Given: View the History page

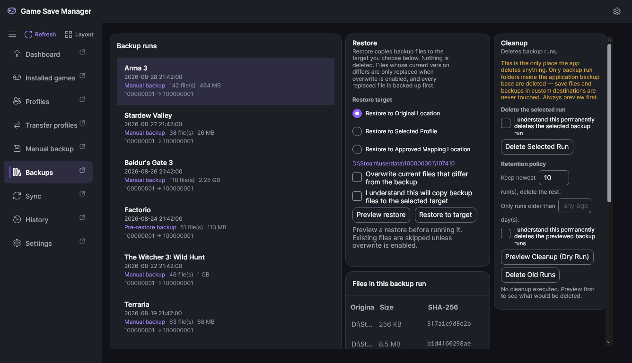Looking at the screenshot, I should coord(48,219).
